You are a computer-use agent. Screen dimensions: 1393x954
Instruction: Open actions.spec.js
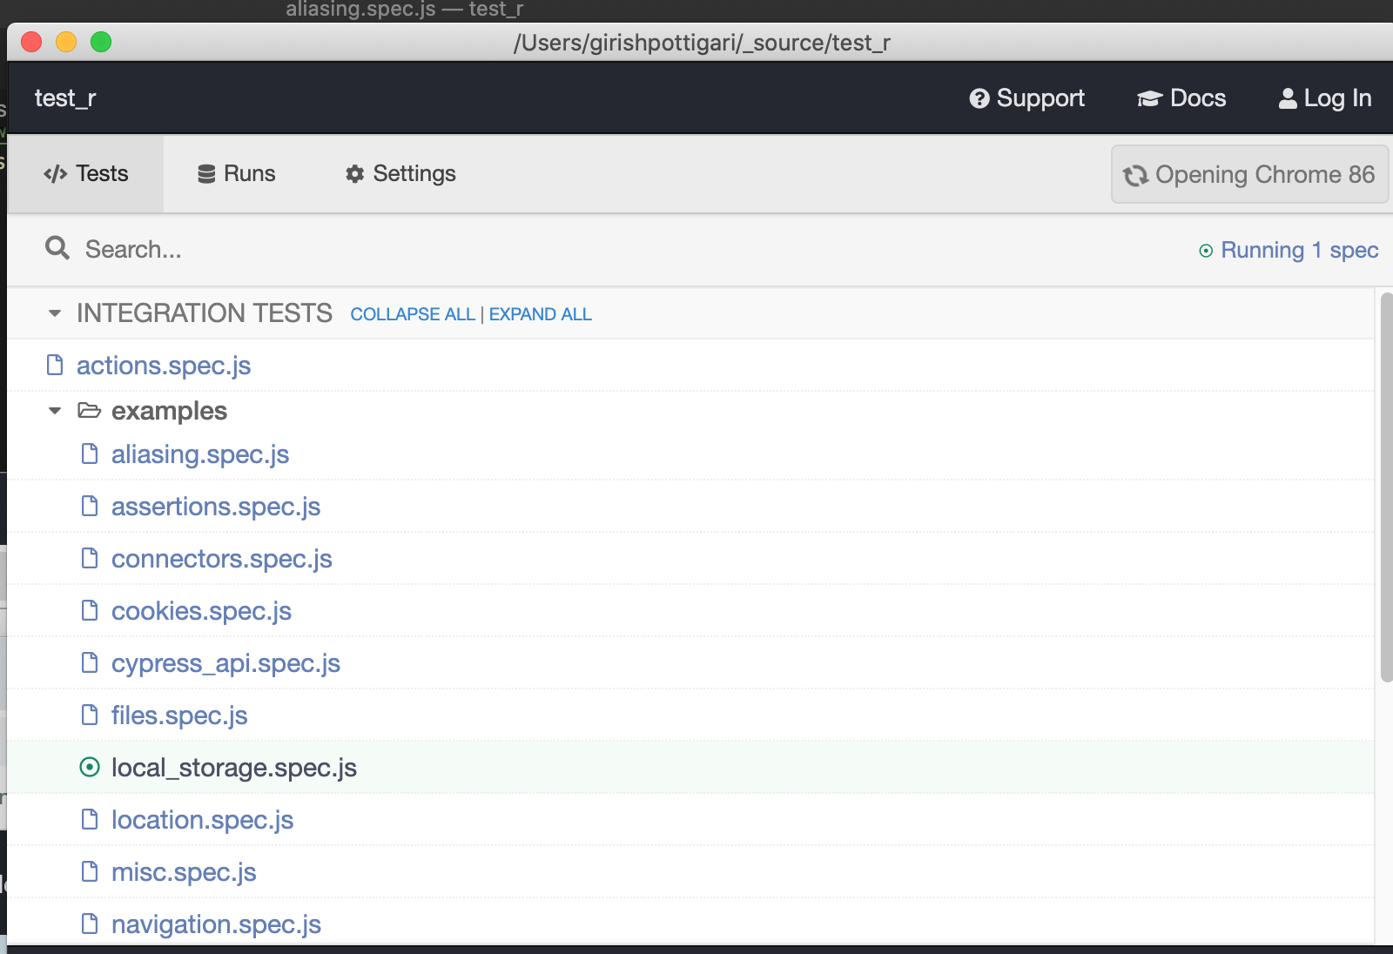click(x=164, y=366)
